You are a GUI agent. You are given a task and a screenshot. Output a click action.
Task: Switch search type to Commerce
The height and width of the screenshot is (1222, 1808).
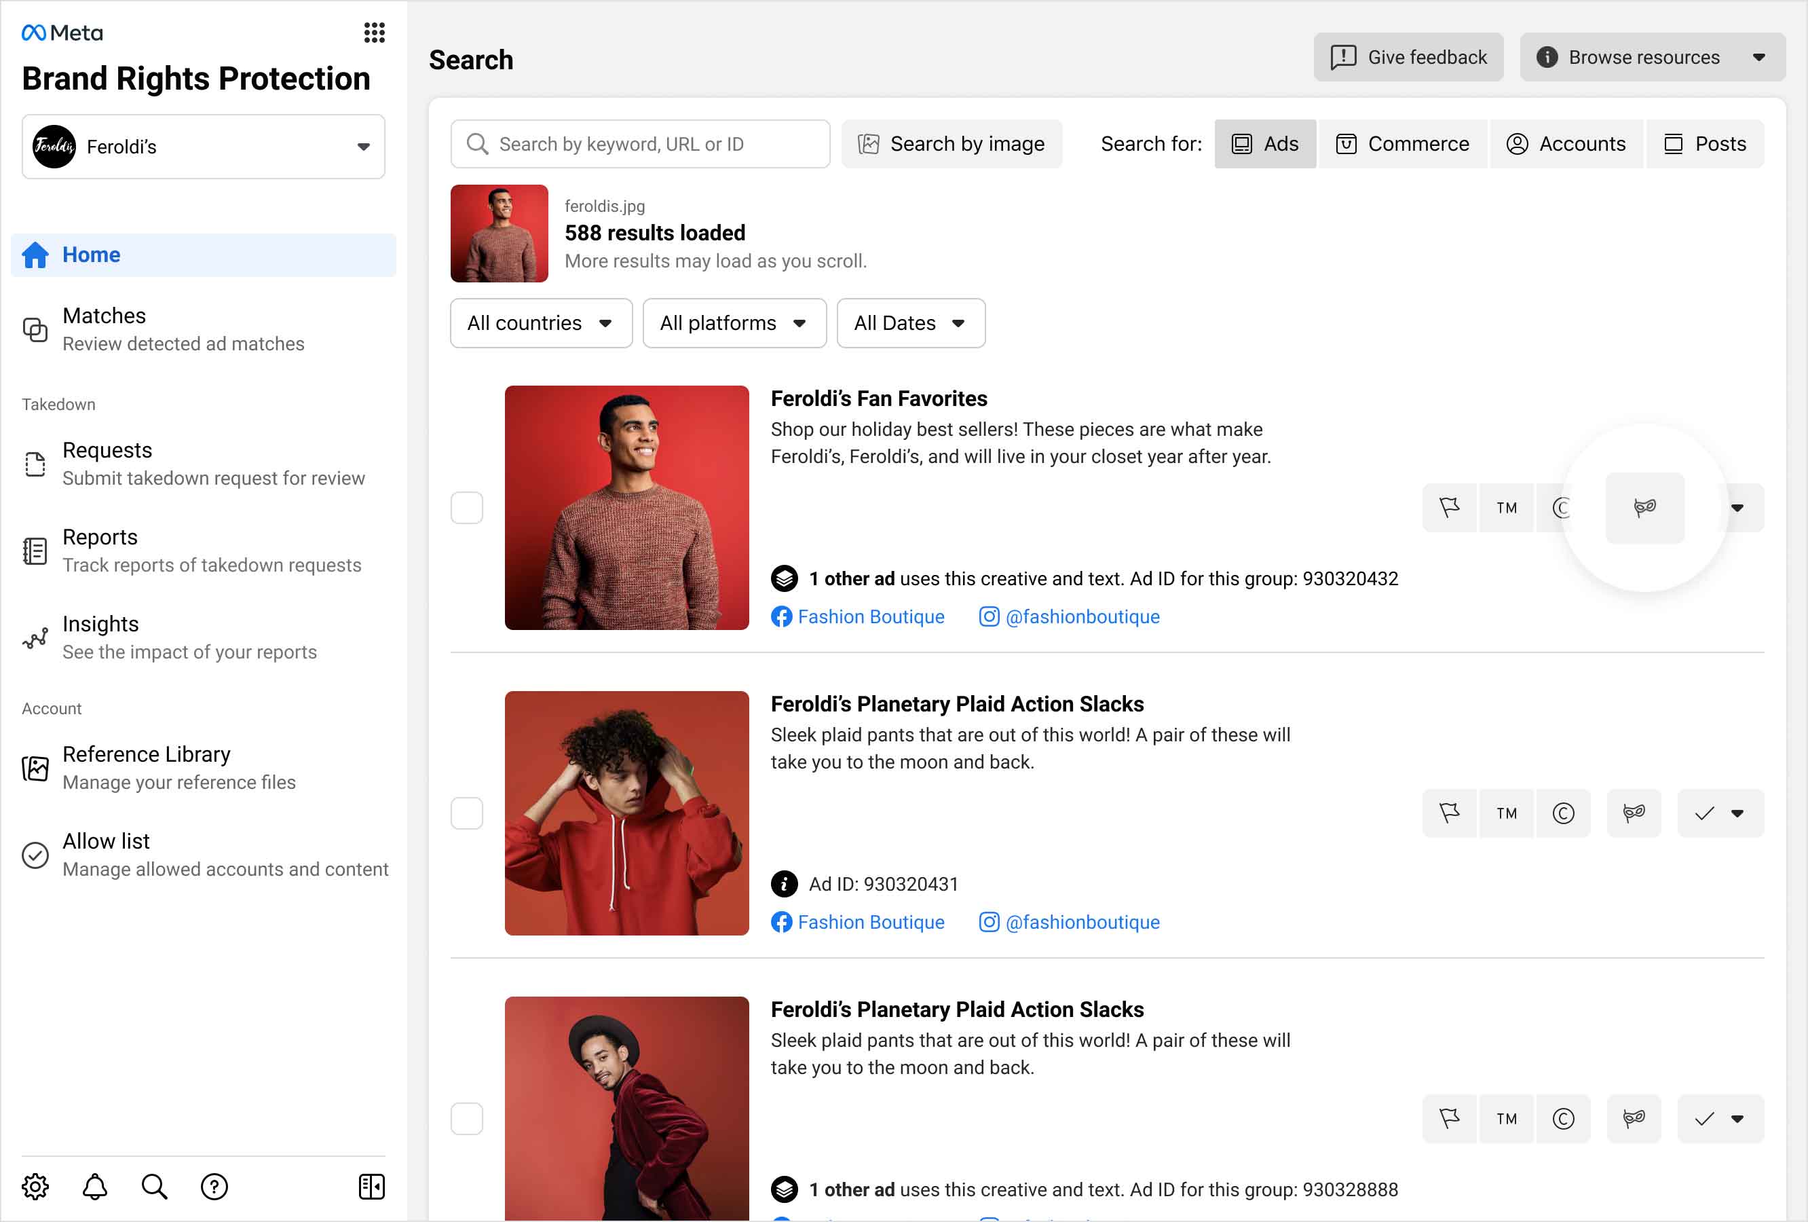coord(1402,144)
